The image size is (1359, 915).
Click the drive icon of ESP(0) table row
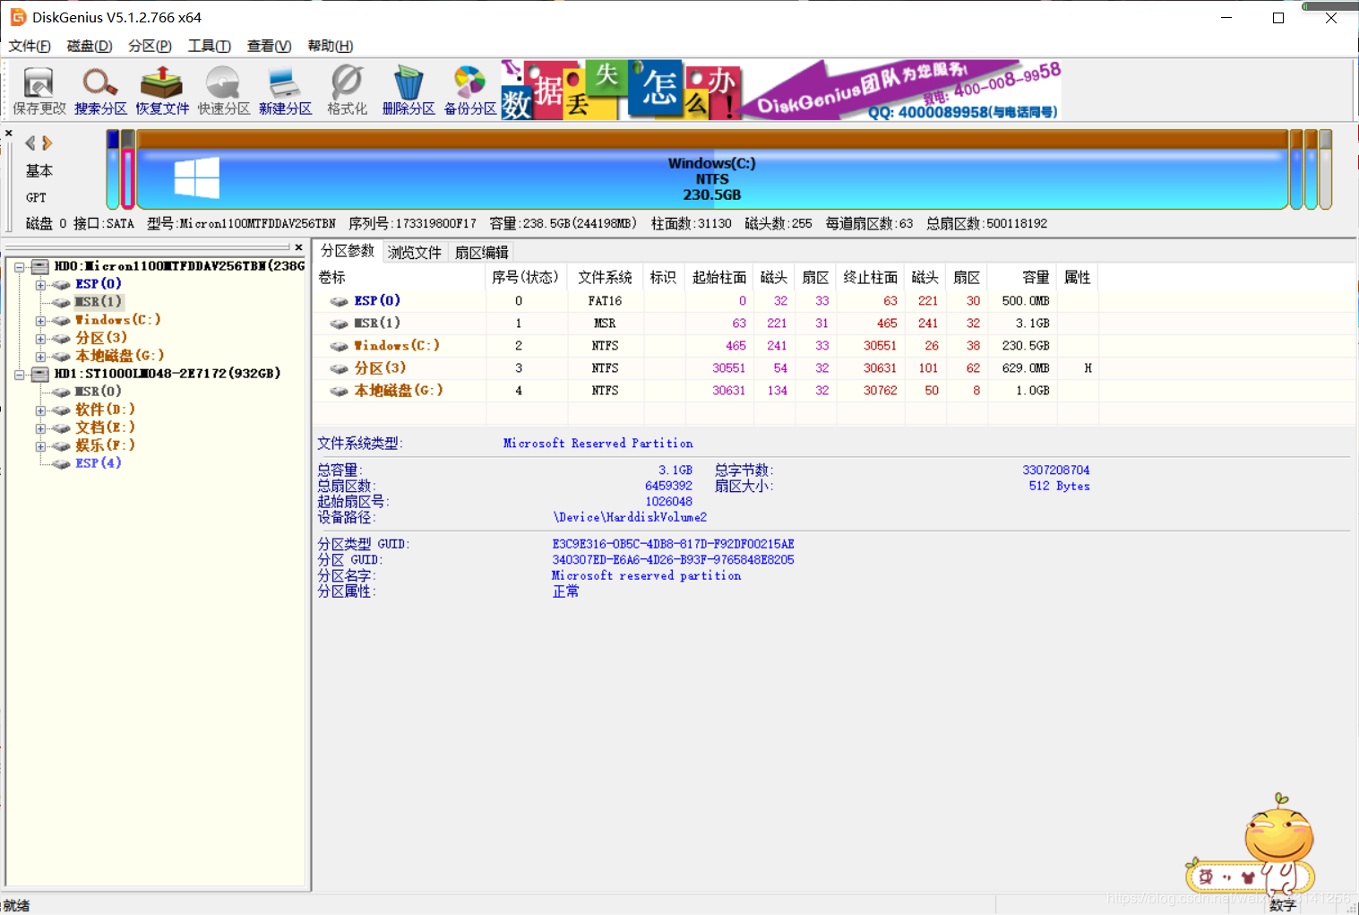click(x=339, y=301)
